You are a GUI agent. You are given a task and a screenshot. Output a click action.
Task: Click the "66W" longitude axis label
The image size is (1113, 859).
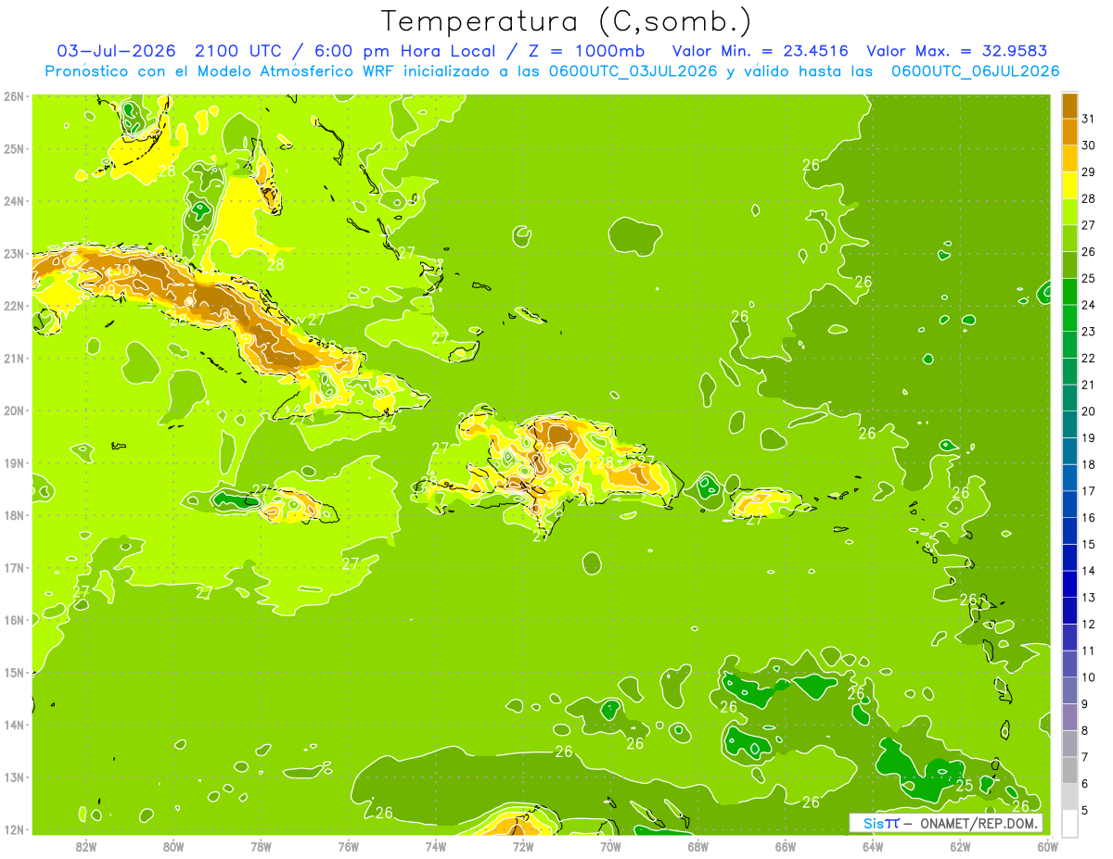[785, 847]
